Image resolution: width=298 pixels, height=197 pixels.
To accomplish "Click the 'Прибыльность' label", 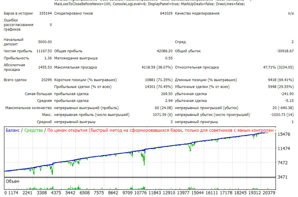I will pyautogui.click(x=16, y=58).
